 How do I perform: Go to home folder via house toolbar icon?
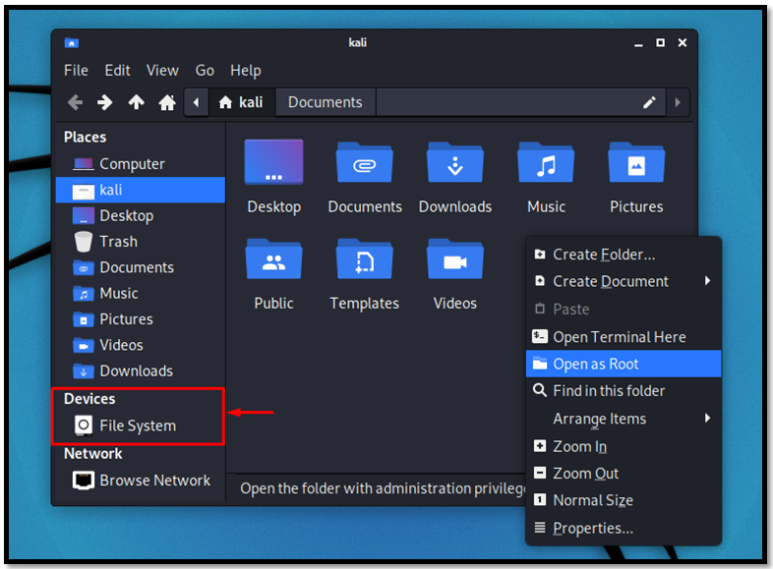[x=166, y=102]
